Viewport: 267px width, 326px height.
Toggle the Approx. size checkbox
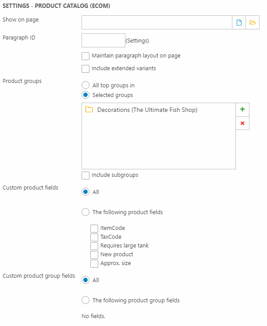pyautogui.click(x=94, y=264)
